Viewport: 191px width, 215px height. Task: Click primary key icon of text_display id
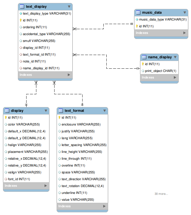click(21, 20)
